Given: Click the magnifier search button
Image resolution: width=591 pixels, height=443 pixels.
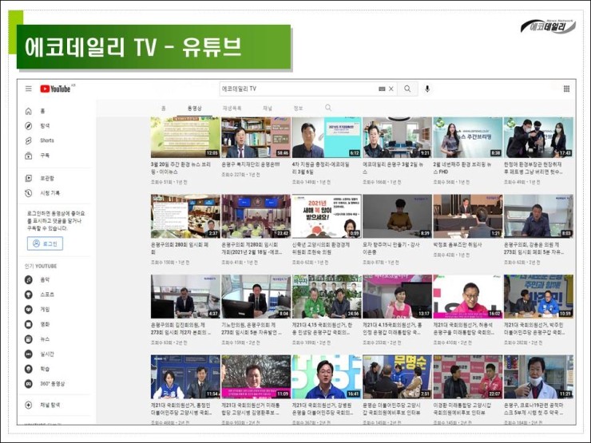Looking at the screenshot, I should tap(407, 89).
